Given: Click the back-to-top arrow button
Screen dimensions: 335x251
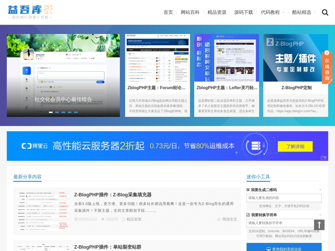Looking at the screenshot, I should 319,225.
